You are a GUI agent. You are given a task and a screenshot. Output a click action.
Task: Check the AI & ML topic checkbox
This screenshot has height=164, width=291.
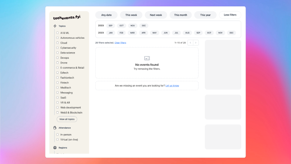57,33
